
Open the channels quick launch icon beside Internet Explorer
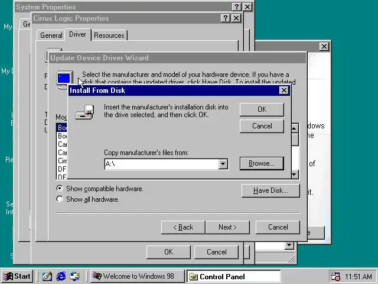pos(74,276)
